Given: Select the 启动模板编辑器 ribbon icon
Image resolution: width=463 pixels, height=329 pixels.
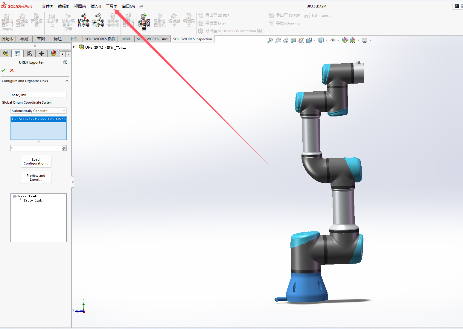Looking at the screenshot, I should pyautogui.click(x=144, y=20).
